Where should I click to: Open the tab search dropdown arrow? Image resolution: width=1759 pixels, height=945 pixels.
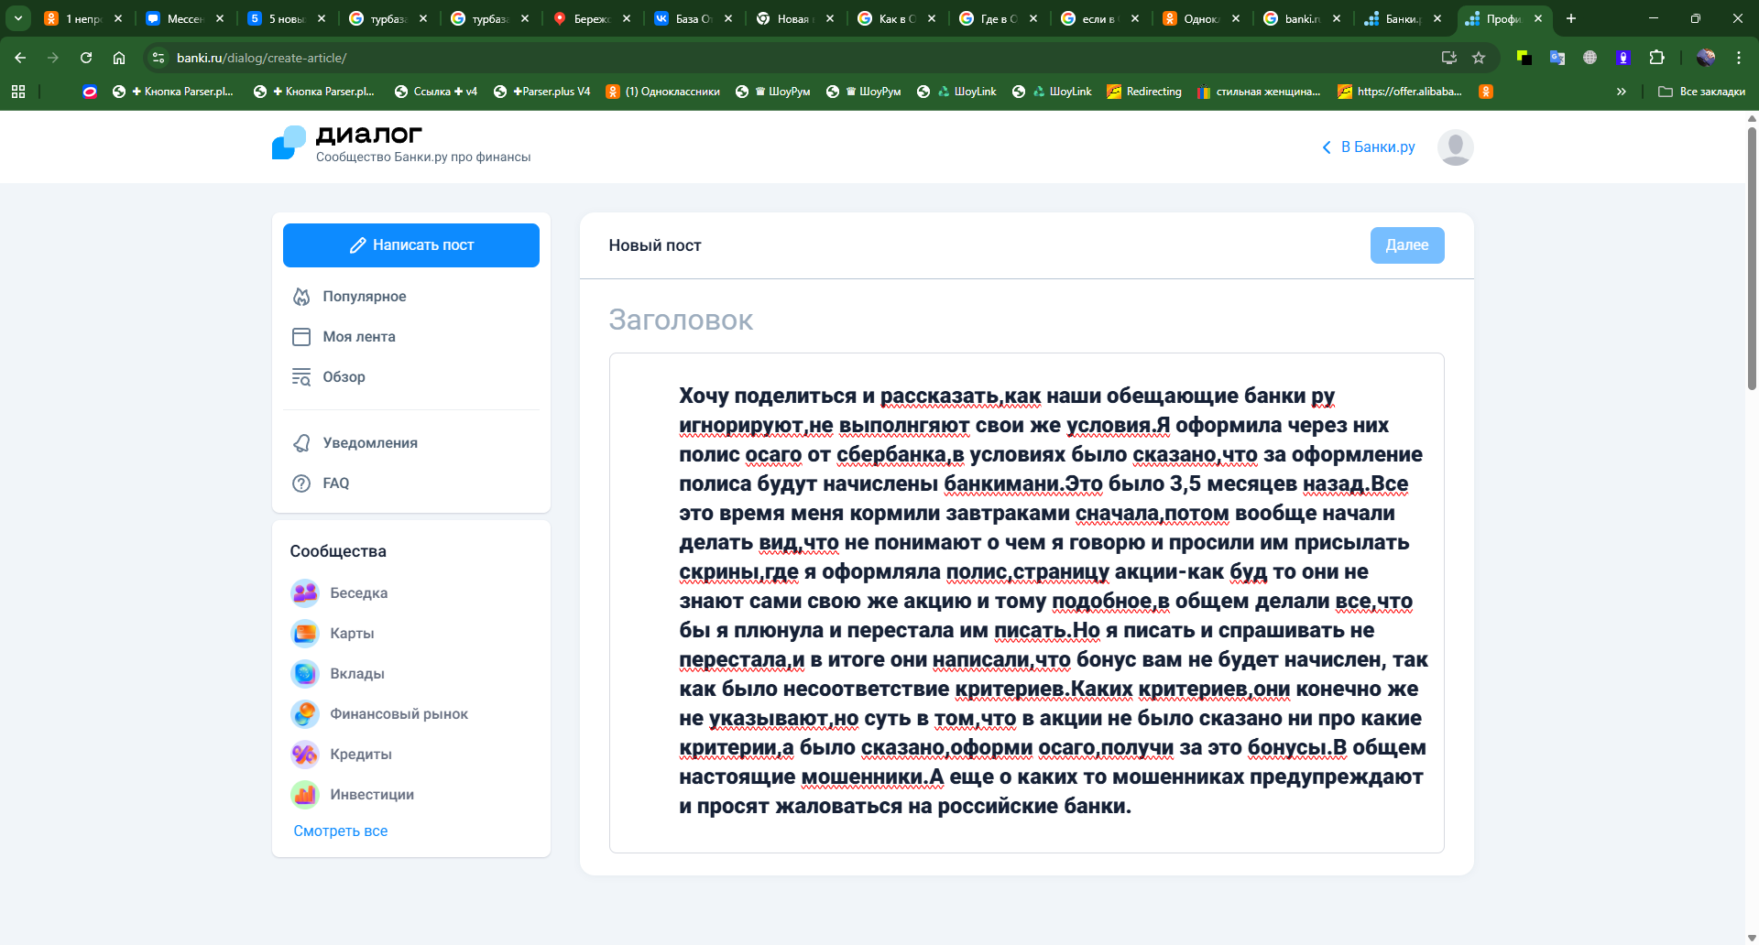pos(18,18)
